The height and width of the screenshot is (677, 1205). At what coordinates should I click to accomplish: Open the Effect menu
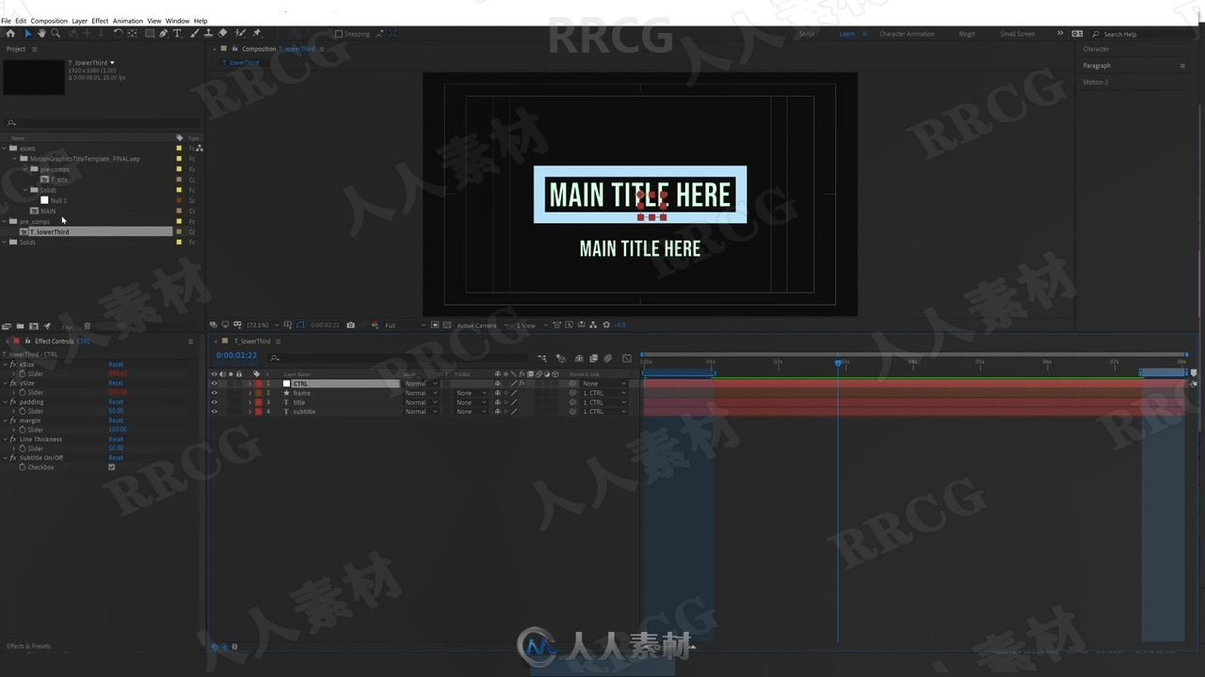(100, 21)
